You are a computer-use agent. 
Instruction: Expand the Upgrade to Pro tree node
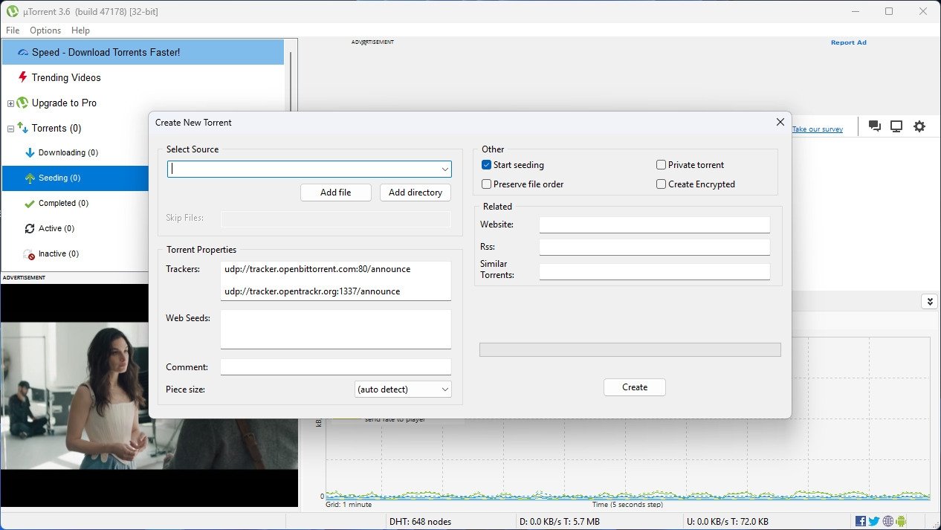click(10, 103)
